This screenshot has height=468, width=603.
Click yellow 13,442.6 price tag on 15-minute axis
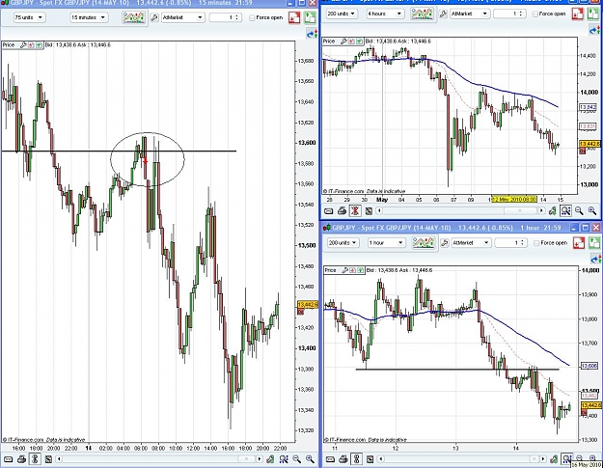[x=308, y=305]
